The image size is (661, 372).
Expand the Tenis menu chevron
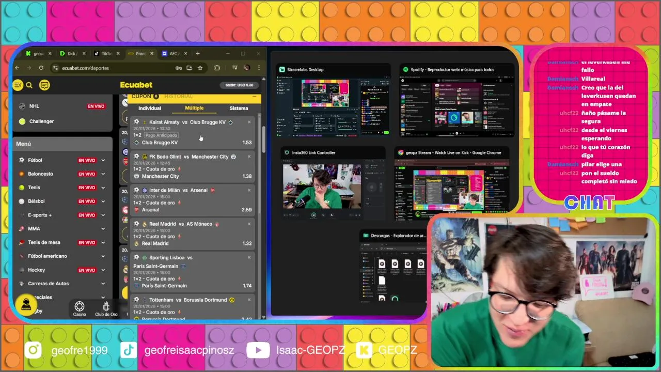point(103,188)
